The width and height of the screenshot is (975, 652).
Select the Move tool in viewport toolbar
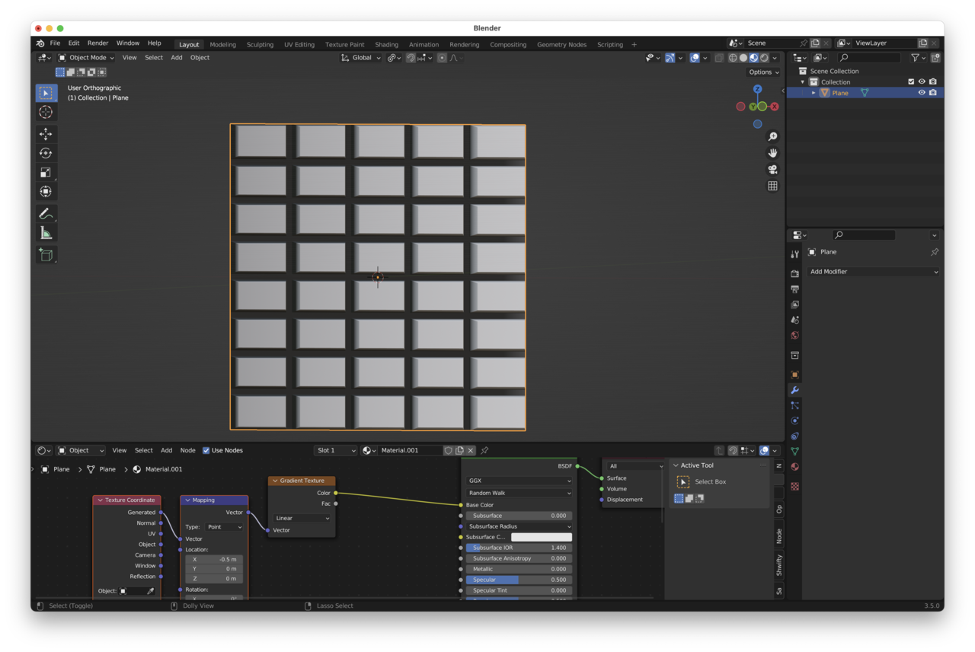(x=46, y=134)
